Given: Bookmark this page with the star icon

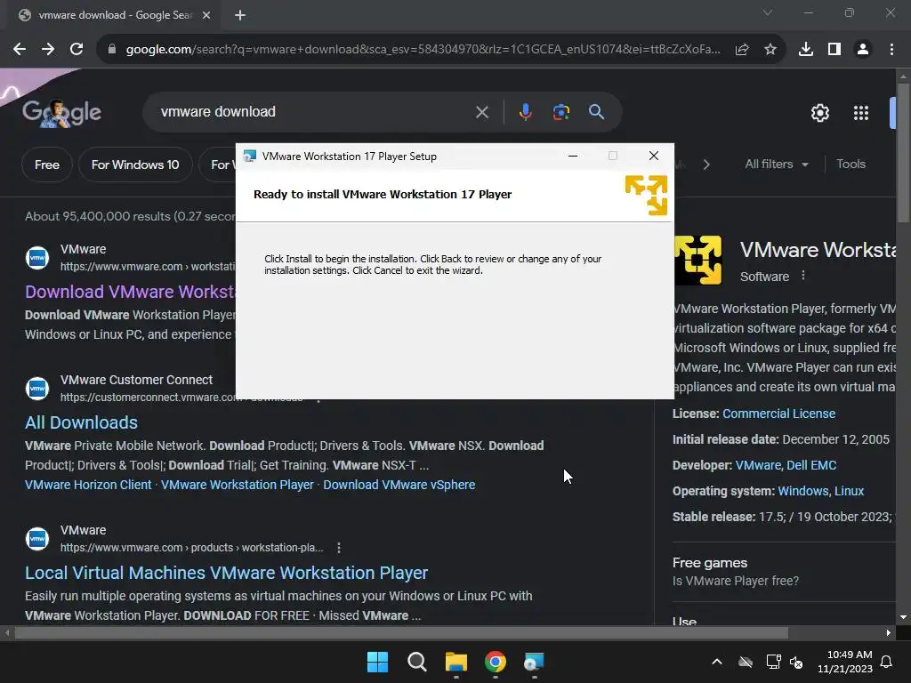Looking at the screenshot, I should [770, 50].
